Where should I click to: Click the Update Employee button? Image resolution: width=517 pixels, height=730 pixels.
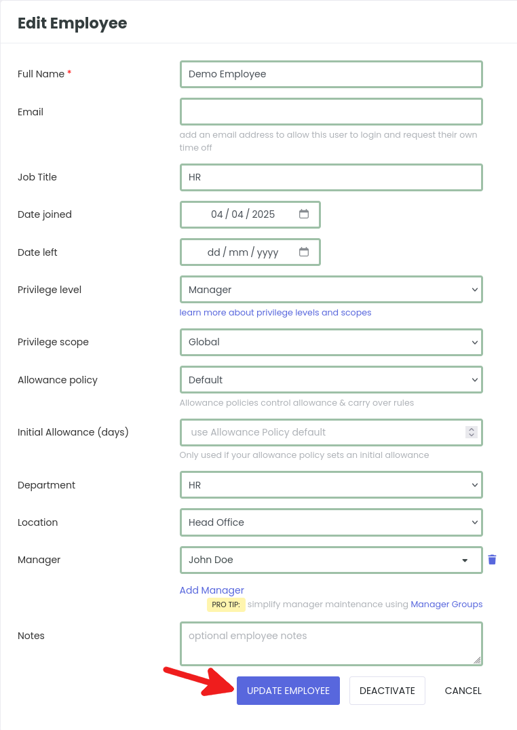coord(288,691)
